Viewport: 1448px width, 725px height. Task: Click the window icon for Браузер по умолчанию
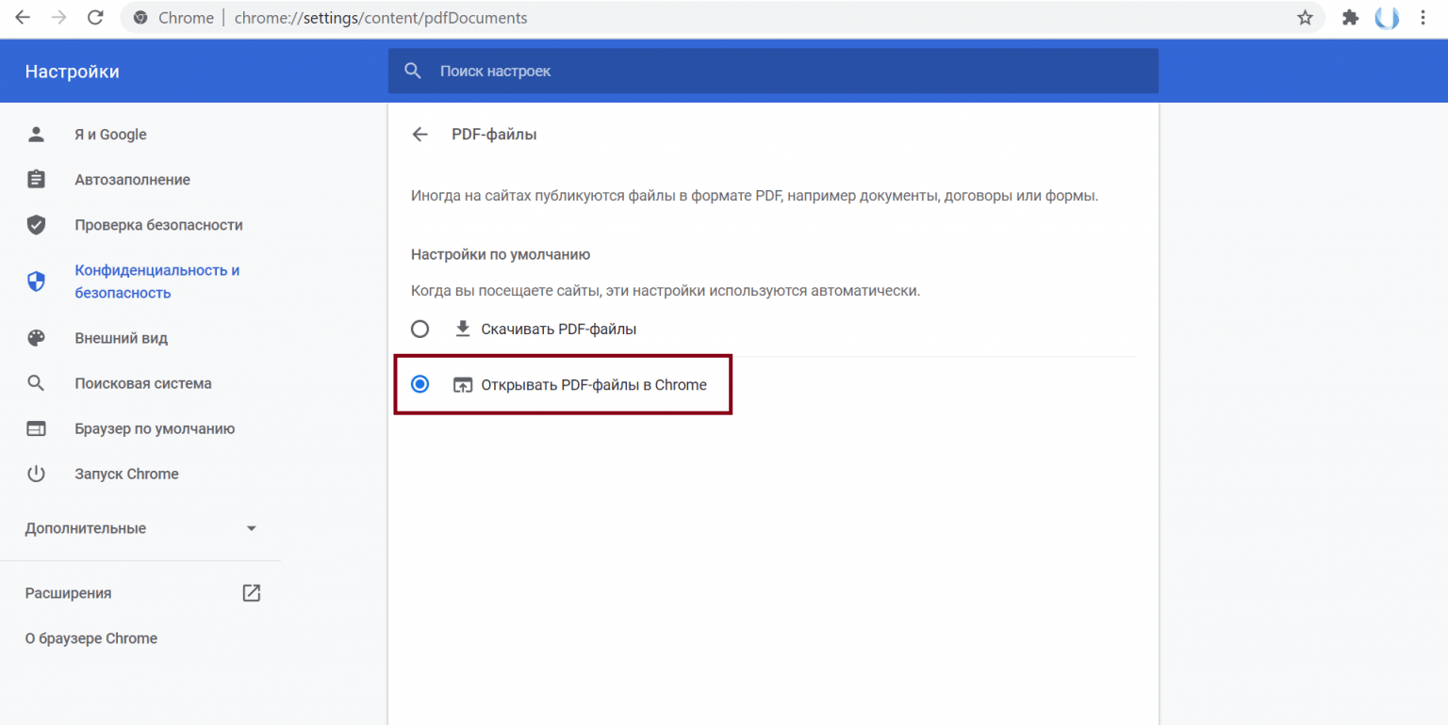click(36, 428)
